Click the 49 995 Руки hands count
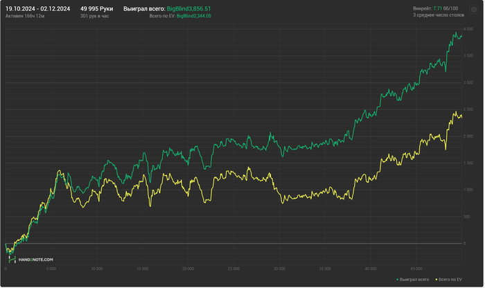This screenshot has height=288, width=485. click(97, 9)
